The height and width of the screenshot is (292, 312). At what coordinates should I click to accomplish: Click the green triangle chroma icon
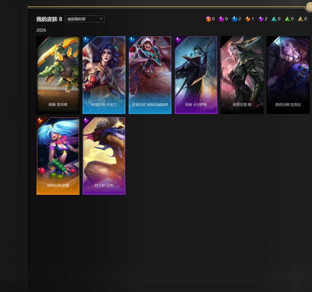pyautogui.click(x=287, y=19)
